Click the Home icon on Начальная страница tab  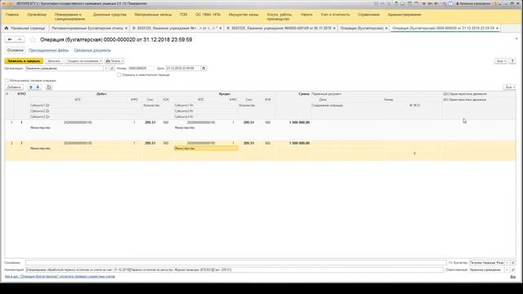(6, 29)
